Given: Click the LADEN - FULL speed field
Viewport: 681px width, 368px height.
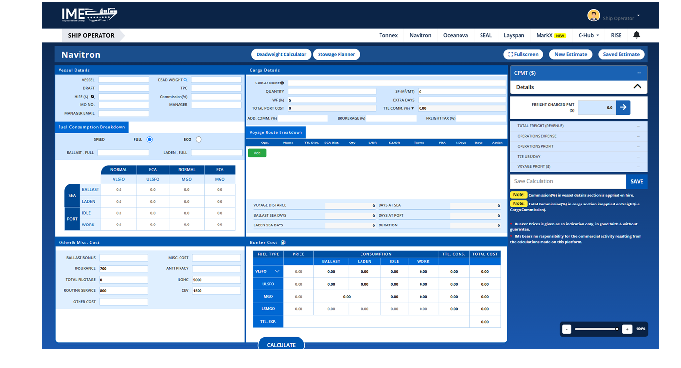Looking at the screenshot, I should [x=216, y=153].
